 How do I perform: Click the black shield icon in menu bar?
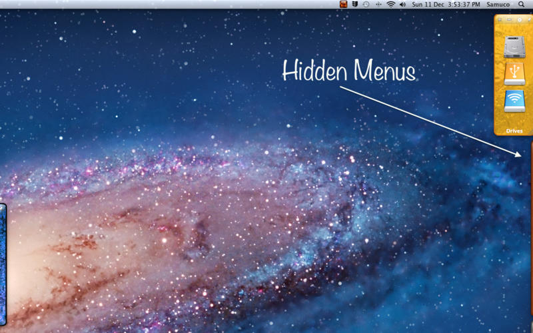pyautogui.click(x=354, y=5)
